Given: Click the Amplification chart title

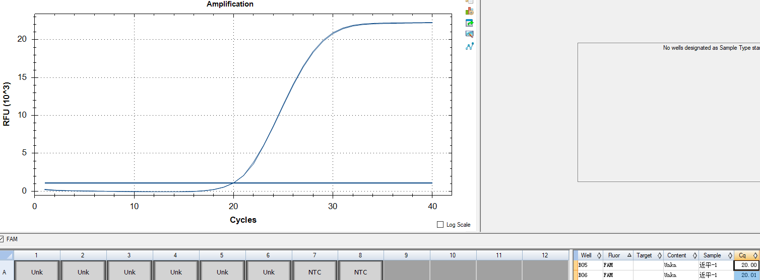Looking at the screenshot, I should [x=230, y=4].
